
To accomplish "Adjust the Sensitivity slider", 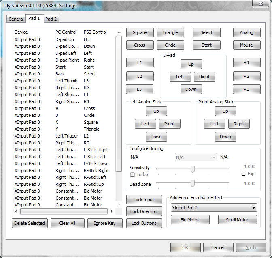I will [x=193, y=169].
